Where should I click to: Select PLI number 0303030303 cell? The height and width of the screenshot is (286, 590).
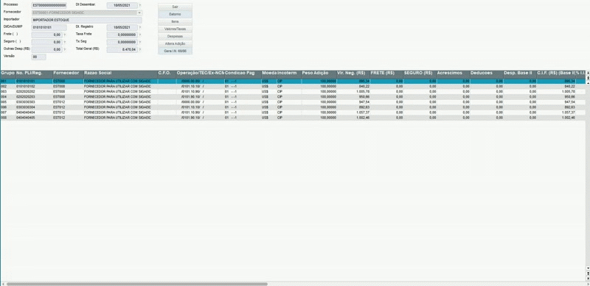click(x=34, y=102)
